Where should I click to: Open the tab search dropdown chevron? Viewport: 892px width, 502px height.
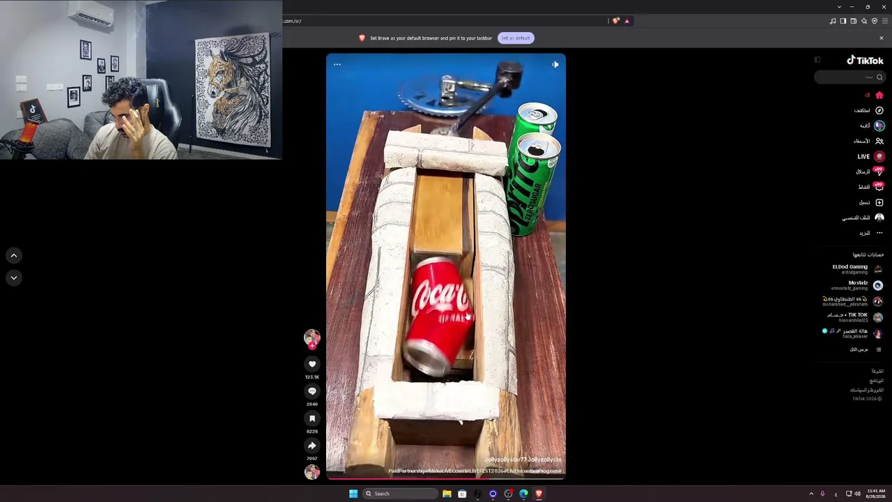[839, 7]
